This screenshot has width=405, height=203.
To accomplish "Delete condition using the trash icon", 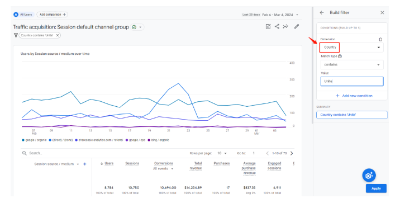I will [x=380, y=39].
